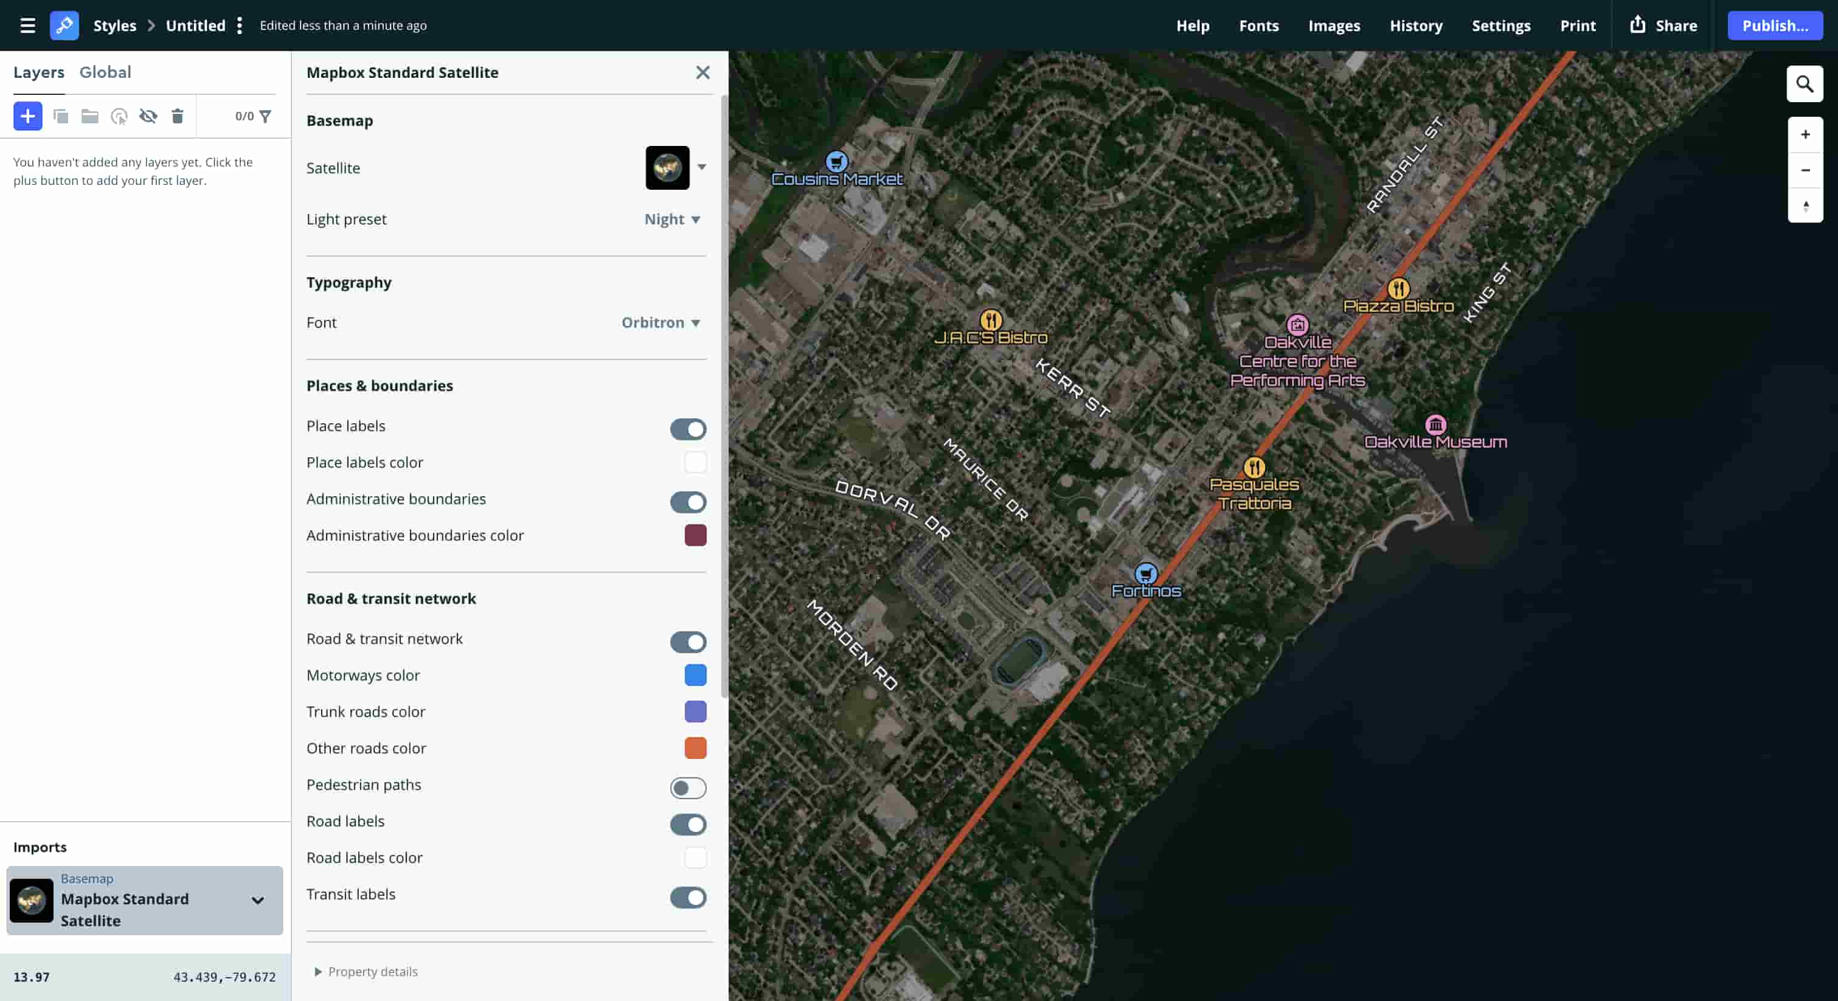
Task: Disable Place labels
Action: [688, 429]
